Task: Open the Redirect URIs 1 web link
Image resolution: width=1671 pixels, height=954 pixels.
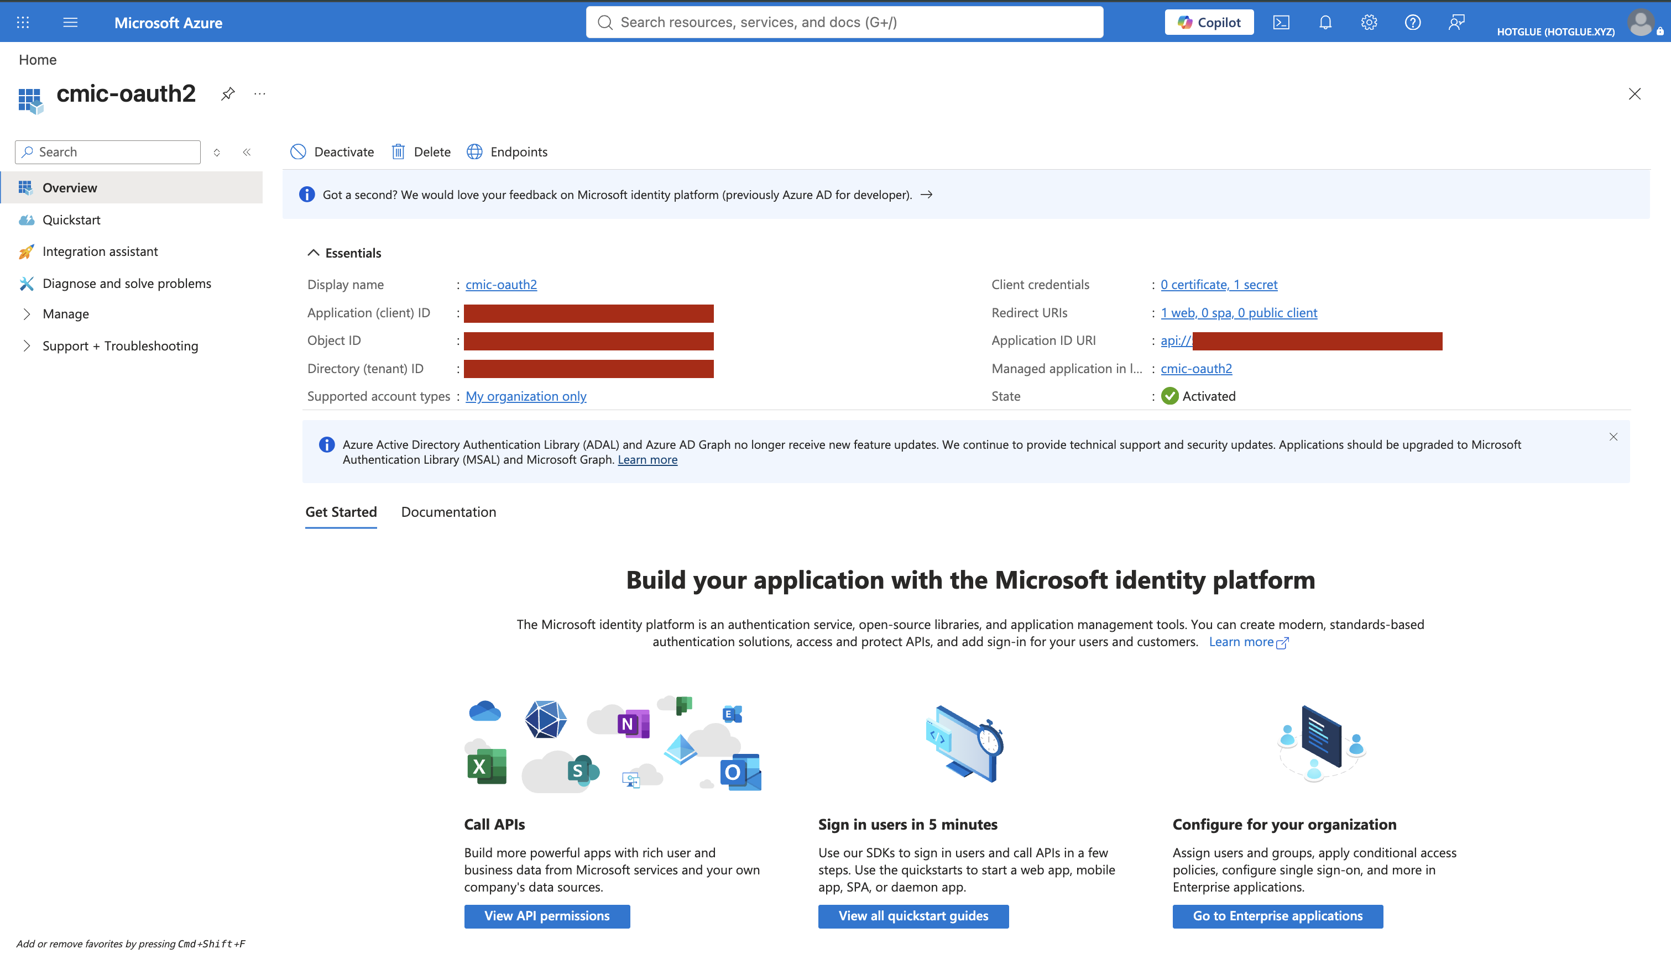Action: (x=1239, y=312)
